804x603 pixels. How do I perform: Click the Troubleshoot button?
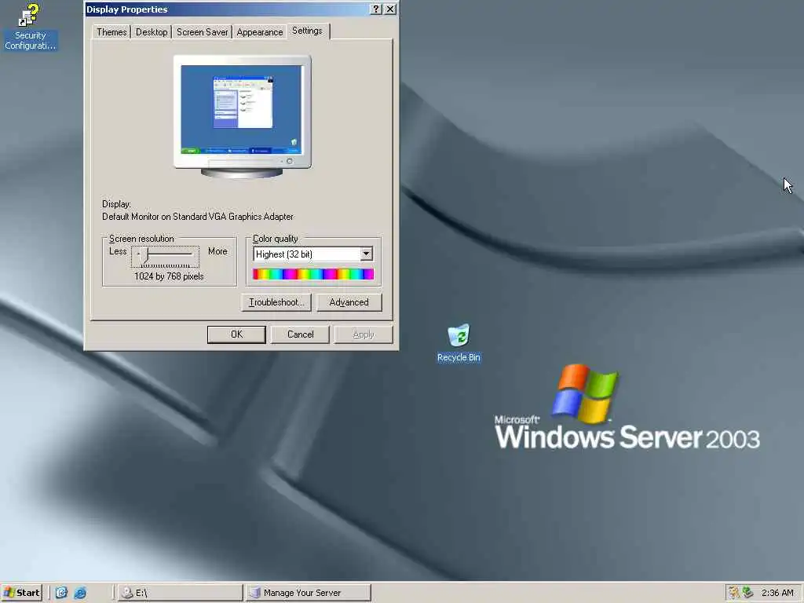click(x=276, y=302)
